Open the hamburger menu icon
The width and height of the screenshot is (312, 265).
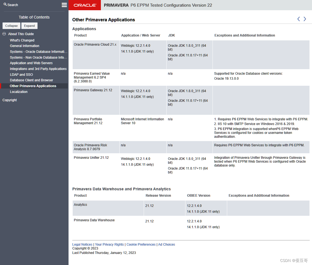click(64, 5)
